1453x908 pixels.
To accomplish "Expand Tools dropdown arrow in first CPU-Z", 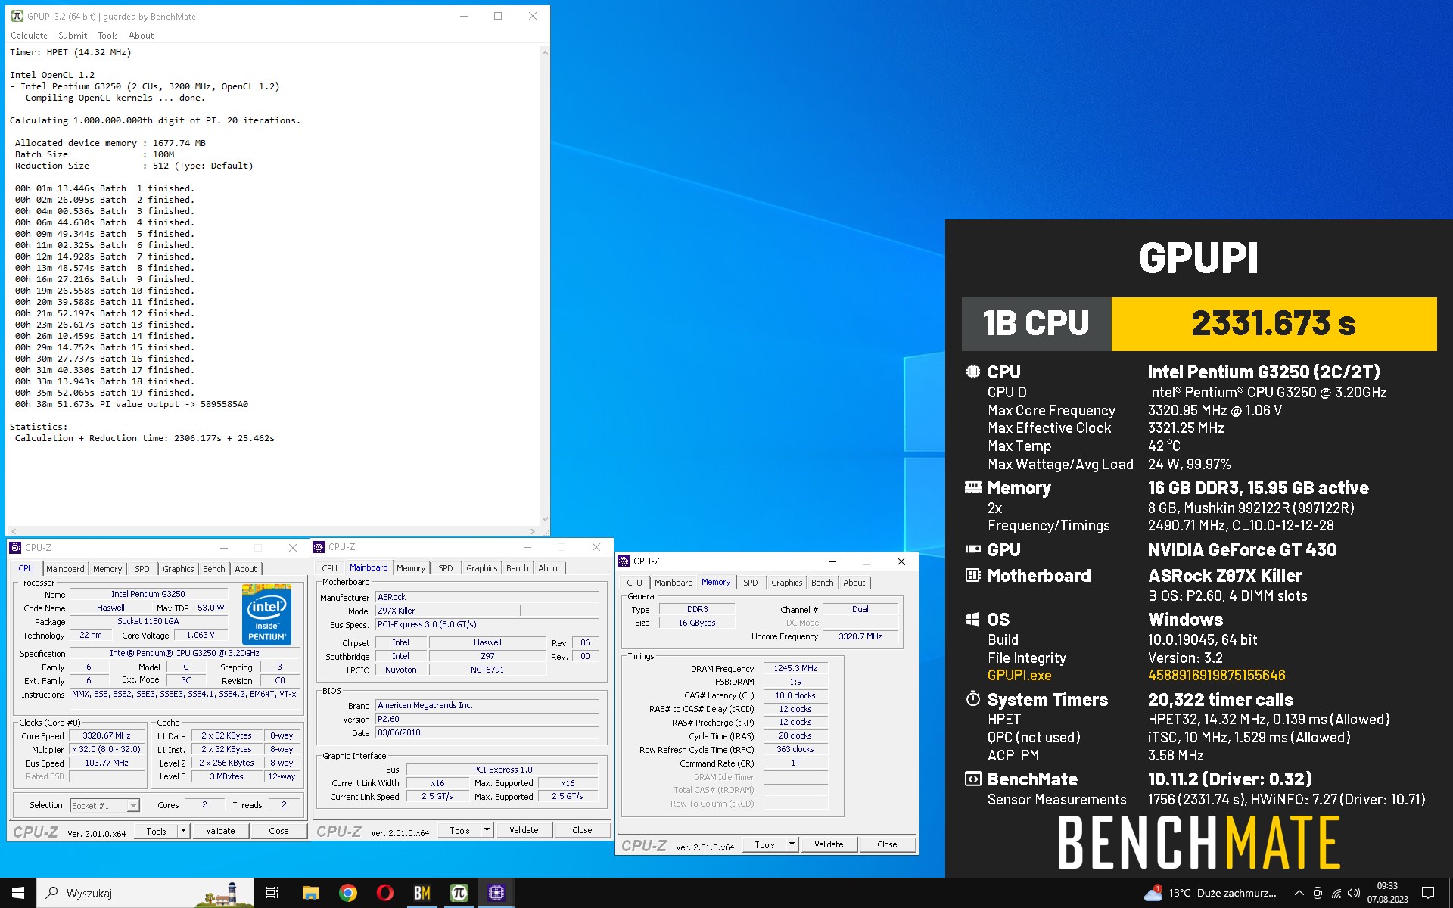I will pyautogui.click(x=183, y=831).
